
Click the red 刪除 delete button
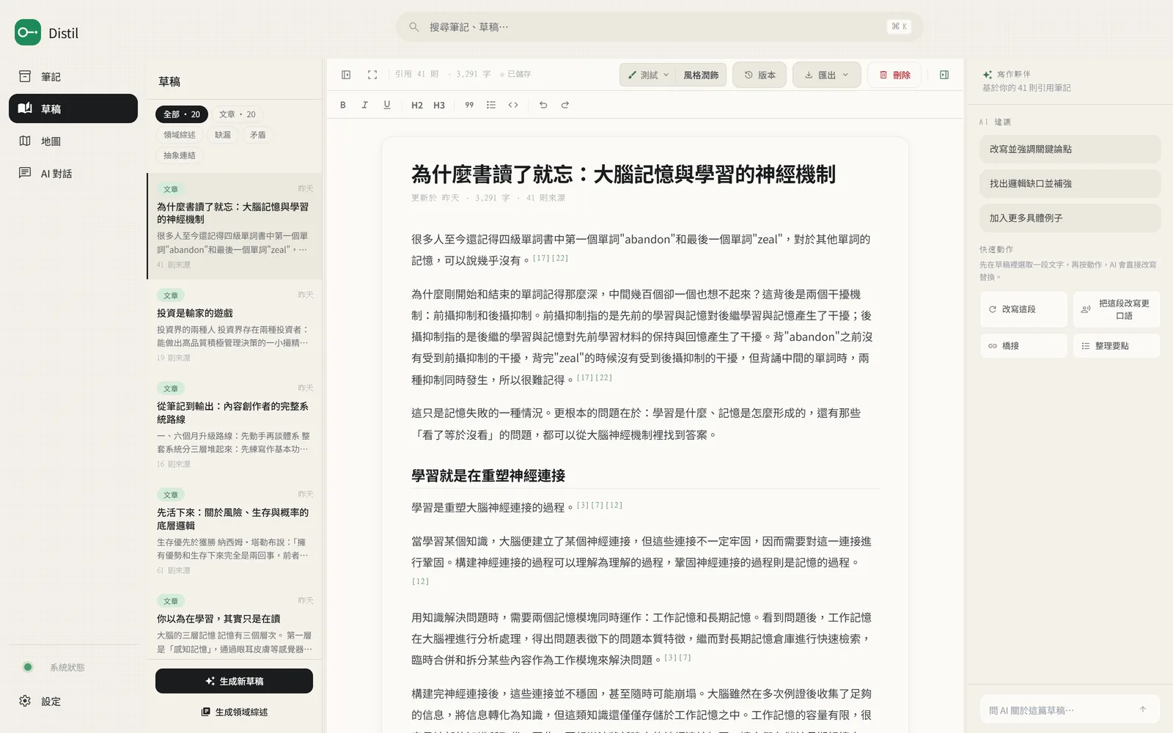click(894, 75)
